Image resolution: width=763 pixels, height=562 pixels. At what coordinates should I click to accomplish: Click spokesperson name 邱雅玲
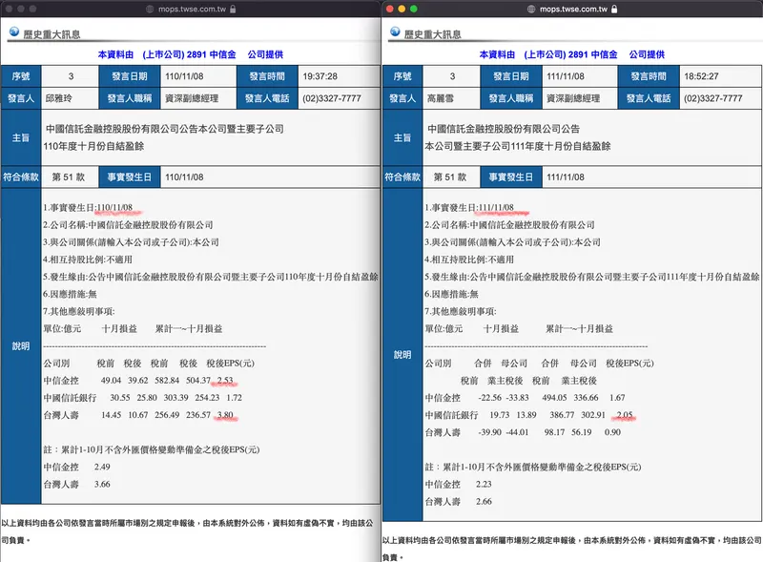tap(58, 98)
